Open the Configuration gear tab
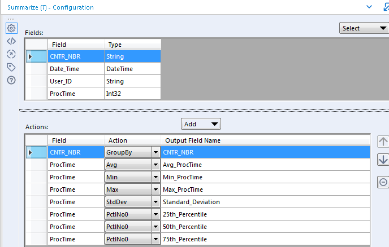Viewport: 389px width, 247px height. (x=11, y=28)
